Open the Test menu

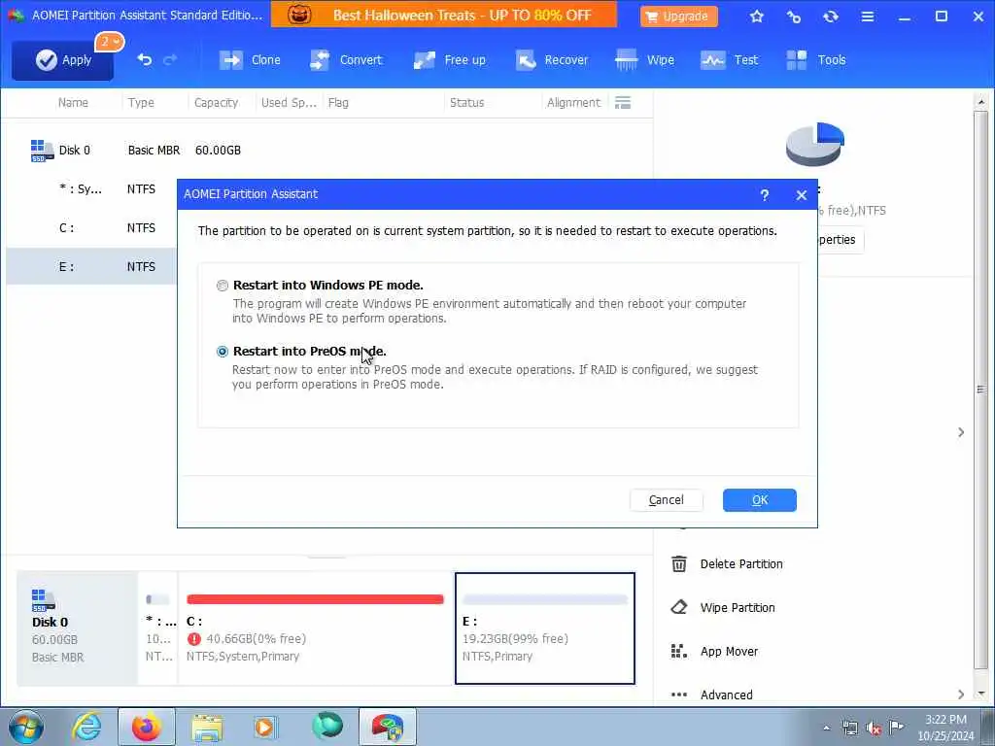coord(729,59)
